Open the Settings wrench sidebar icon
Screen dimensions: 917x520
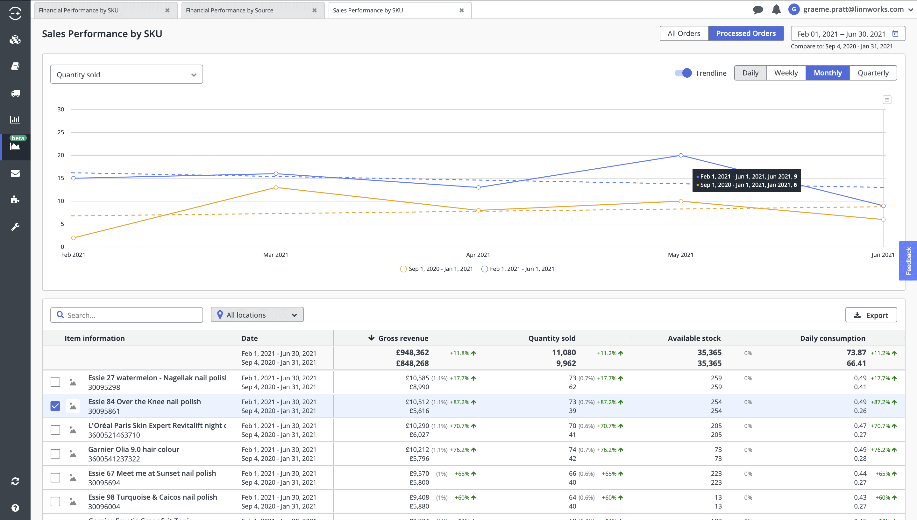tap(15, 227)
